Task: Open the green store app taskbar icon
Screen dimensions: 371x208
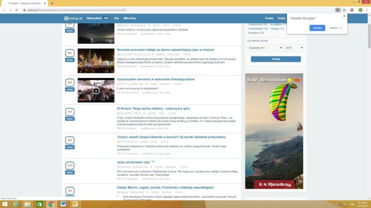Action: pyautogui.click(x=39, y=204)
